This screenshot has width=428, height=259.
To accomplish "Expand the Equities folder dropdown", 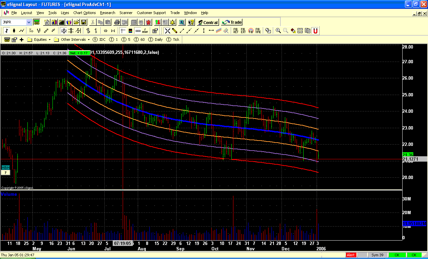I will 49,39.
